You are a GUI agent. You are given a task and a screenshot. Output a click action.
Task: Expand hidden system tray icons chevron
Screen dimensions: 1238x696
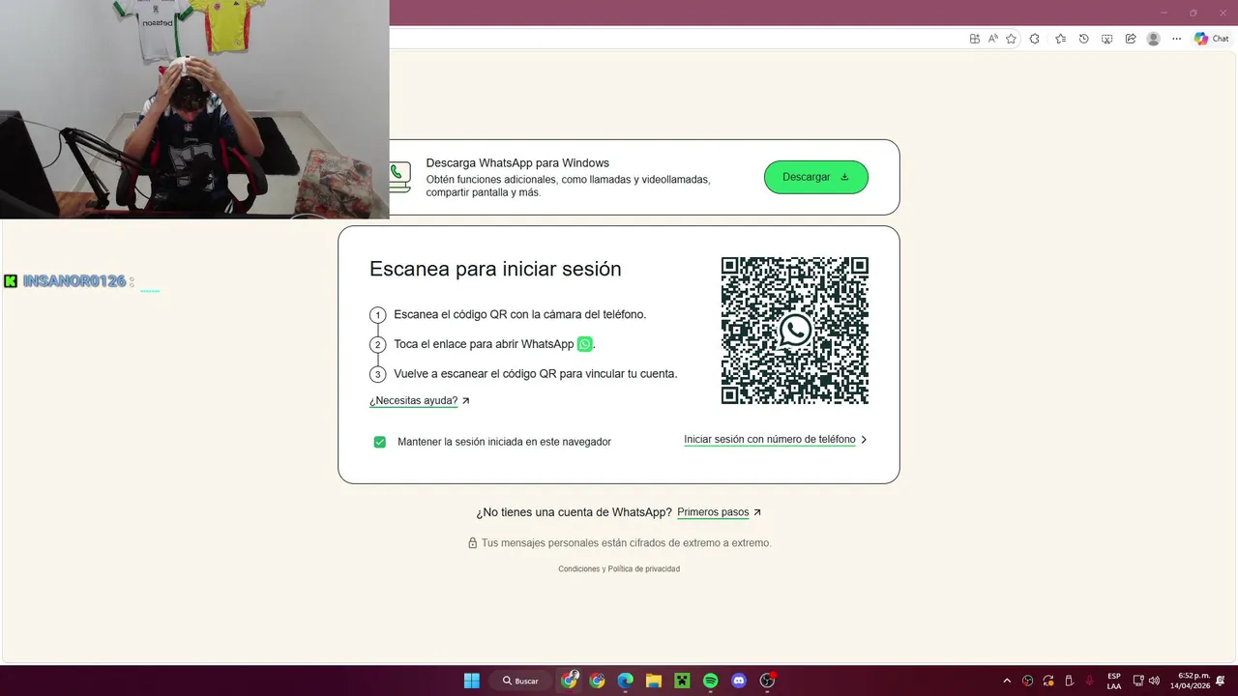(1007, 681)
